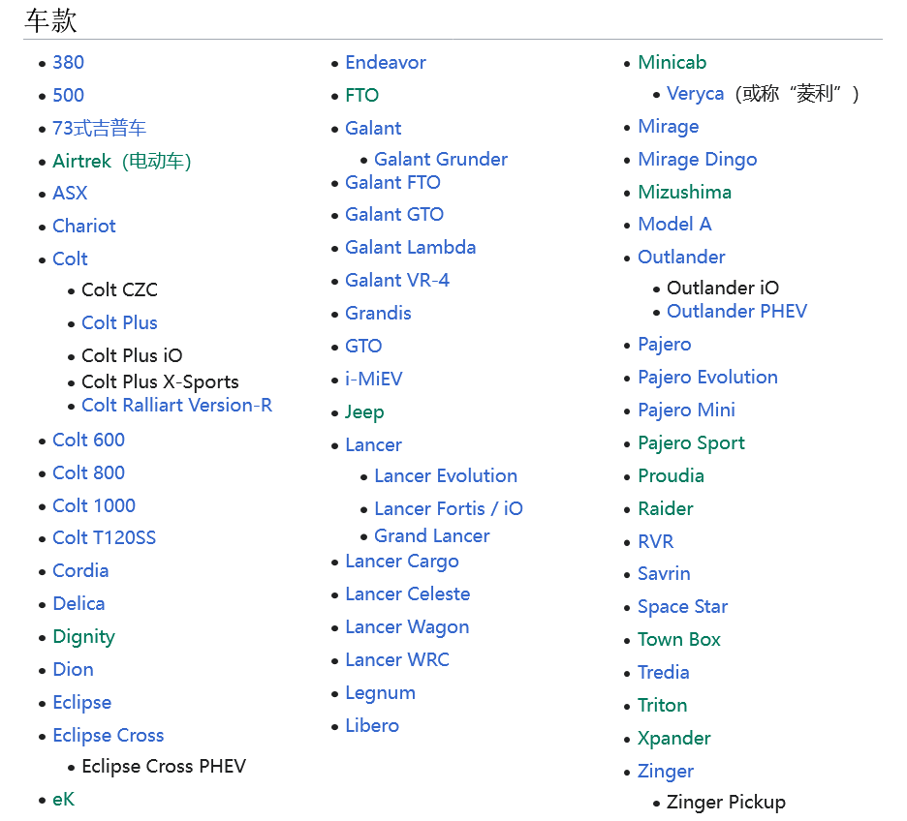Open the Colt T120SS link
The height and width of the screenshot is (821, 907).
pos(104,538)
